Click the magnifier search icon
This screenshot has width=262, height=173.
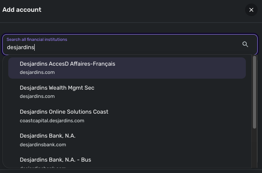click(x=245, y=44)
